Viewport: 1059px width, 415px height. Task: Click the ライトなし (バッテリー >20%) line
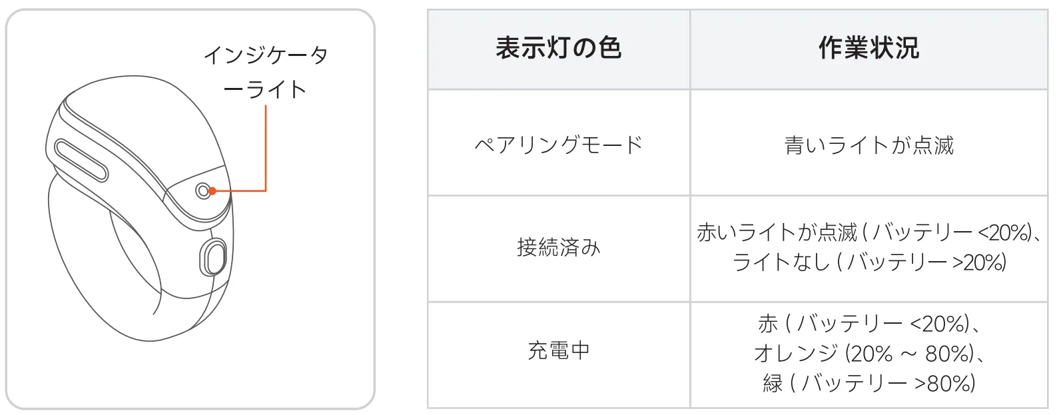click(869, 262)
